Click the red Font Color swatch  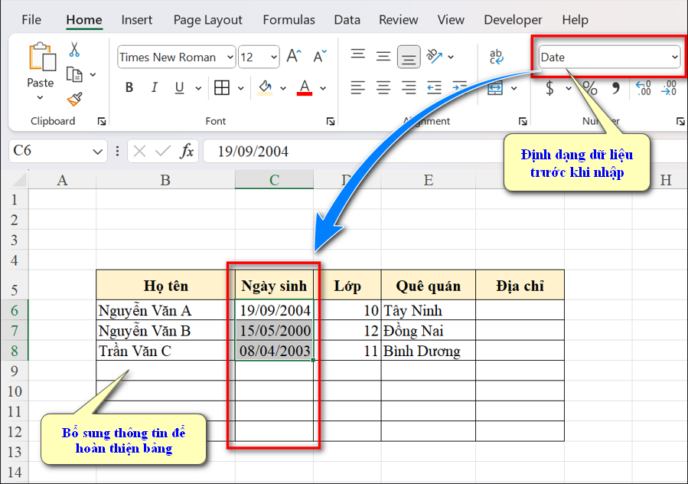[x=305, y=88]
